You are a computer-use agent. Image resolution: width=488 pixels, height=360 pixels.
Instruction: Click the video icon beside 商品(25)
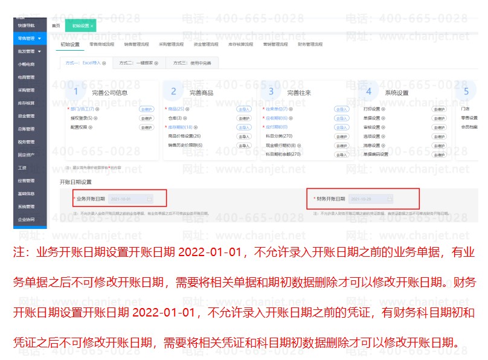coord(187,109)
